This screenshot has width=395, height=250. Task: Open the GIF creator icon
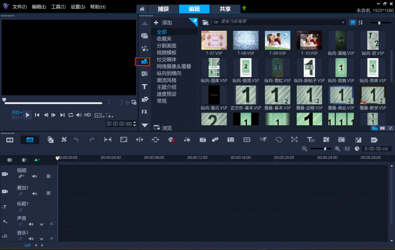click(374, 140)
